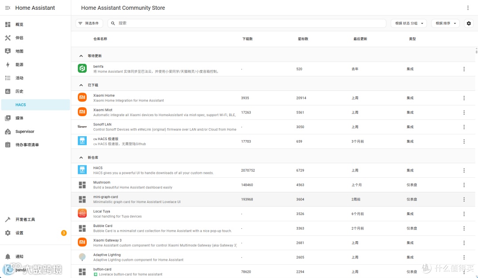Open the Bubble Card row options menu
The image size is (478, 278).
464,228
